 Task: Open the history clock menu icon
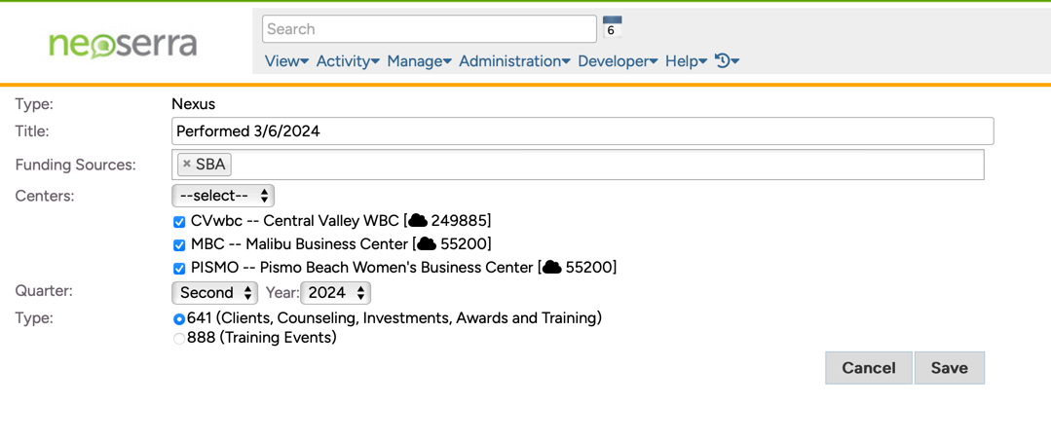[x=726, y=61]
